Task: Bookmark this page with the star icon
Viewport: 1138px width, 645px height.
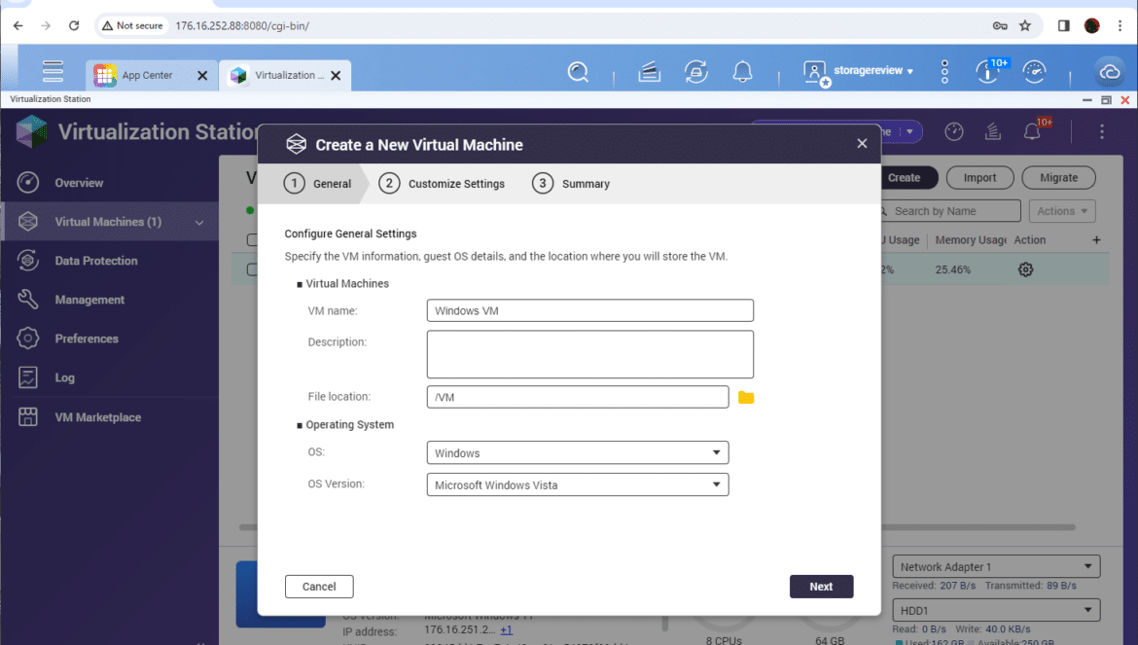Action: tap(1025, 26)
